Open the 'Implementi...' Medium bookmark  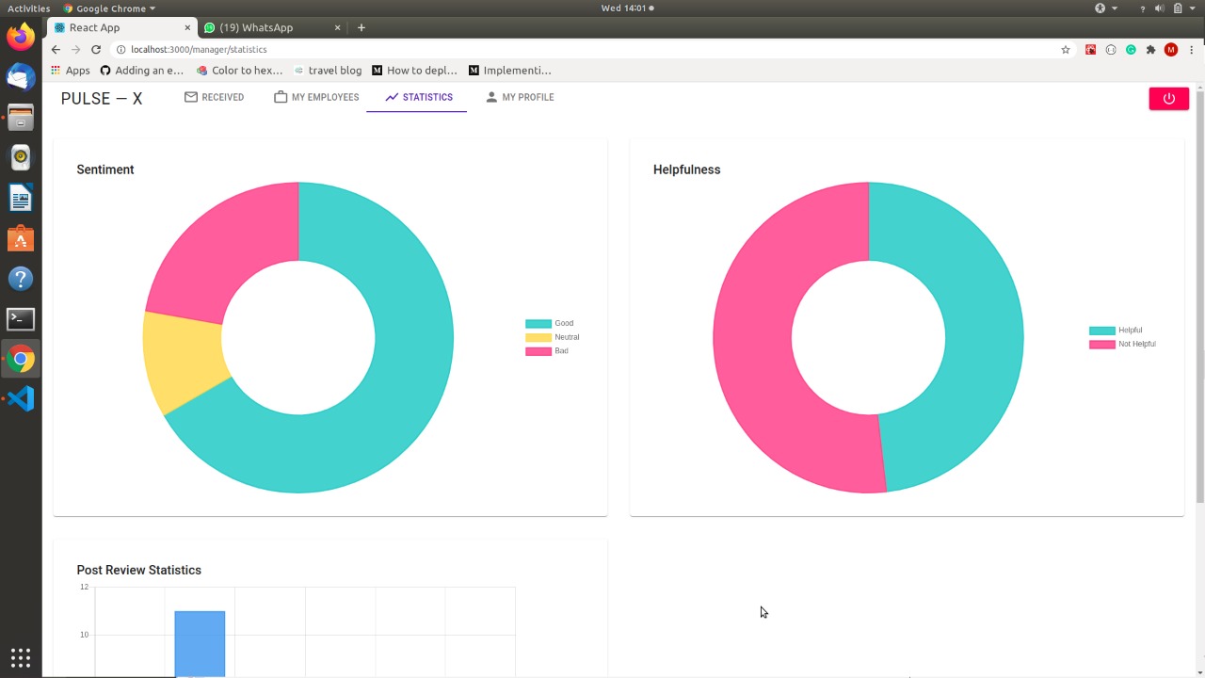pos(509,70)
